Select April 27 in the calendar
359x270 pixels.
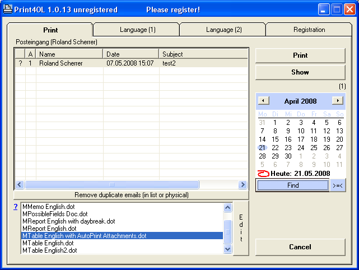coord(339,148)
